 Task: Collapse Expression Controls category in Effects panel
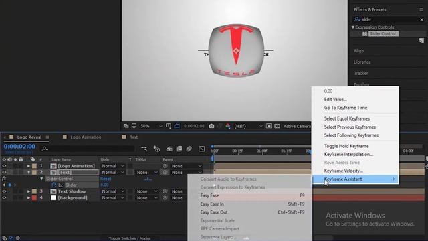[x=352, y=27]
